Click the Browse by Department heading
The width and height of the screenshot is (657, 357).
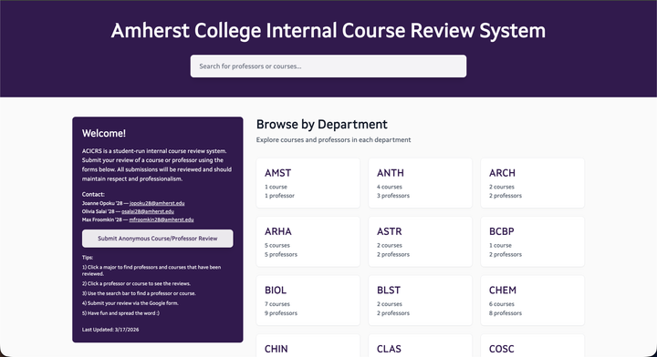(x=322, y=124)
